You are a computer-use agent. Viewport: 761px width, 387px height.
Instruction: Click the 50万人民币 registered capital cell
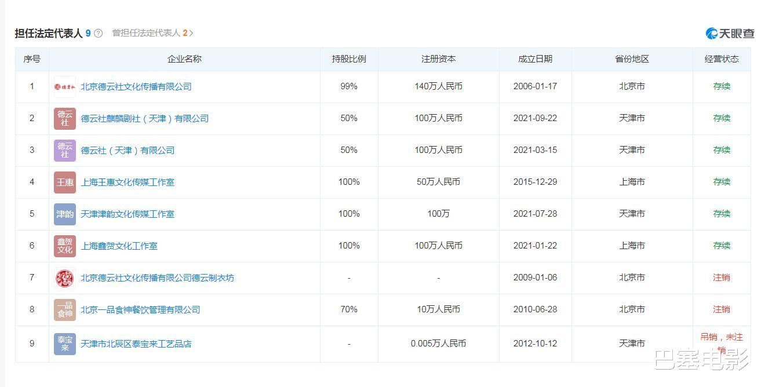click(439, 182)
